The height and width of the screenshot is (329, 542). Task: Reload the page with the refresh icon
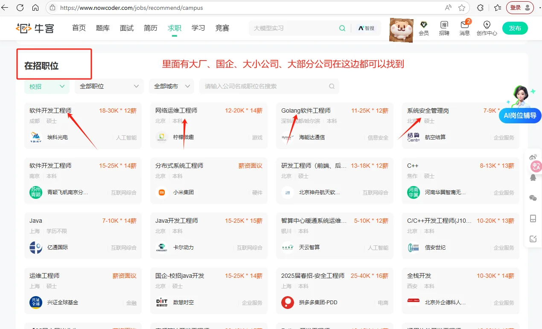(20, 8)
